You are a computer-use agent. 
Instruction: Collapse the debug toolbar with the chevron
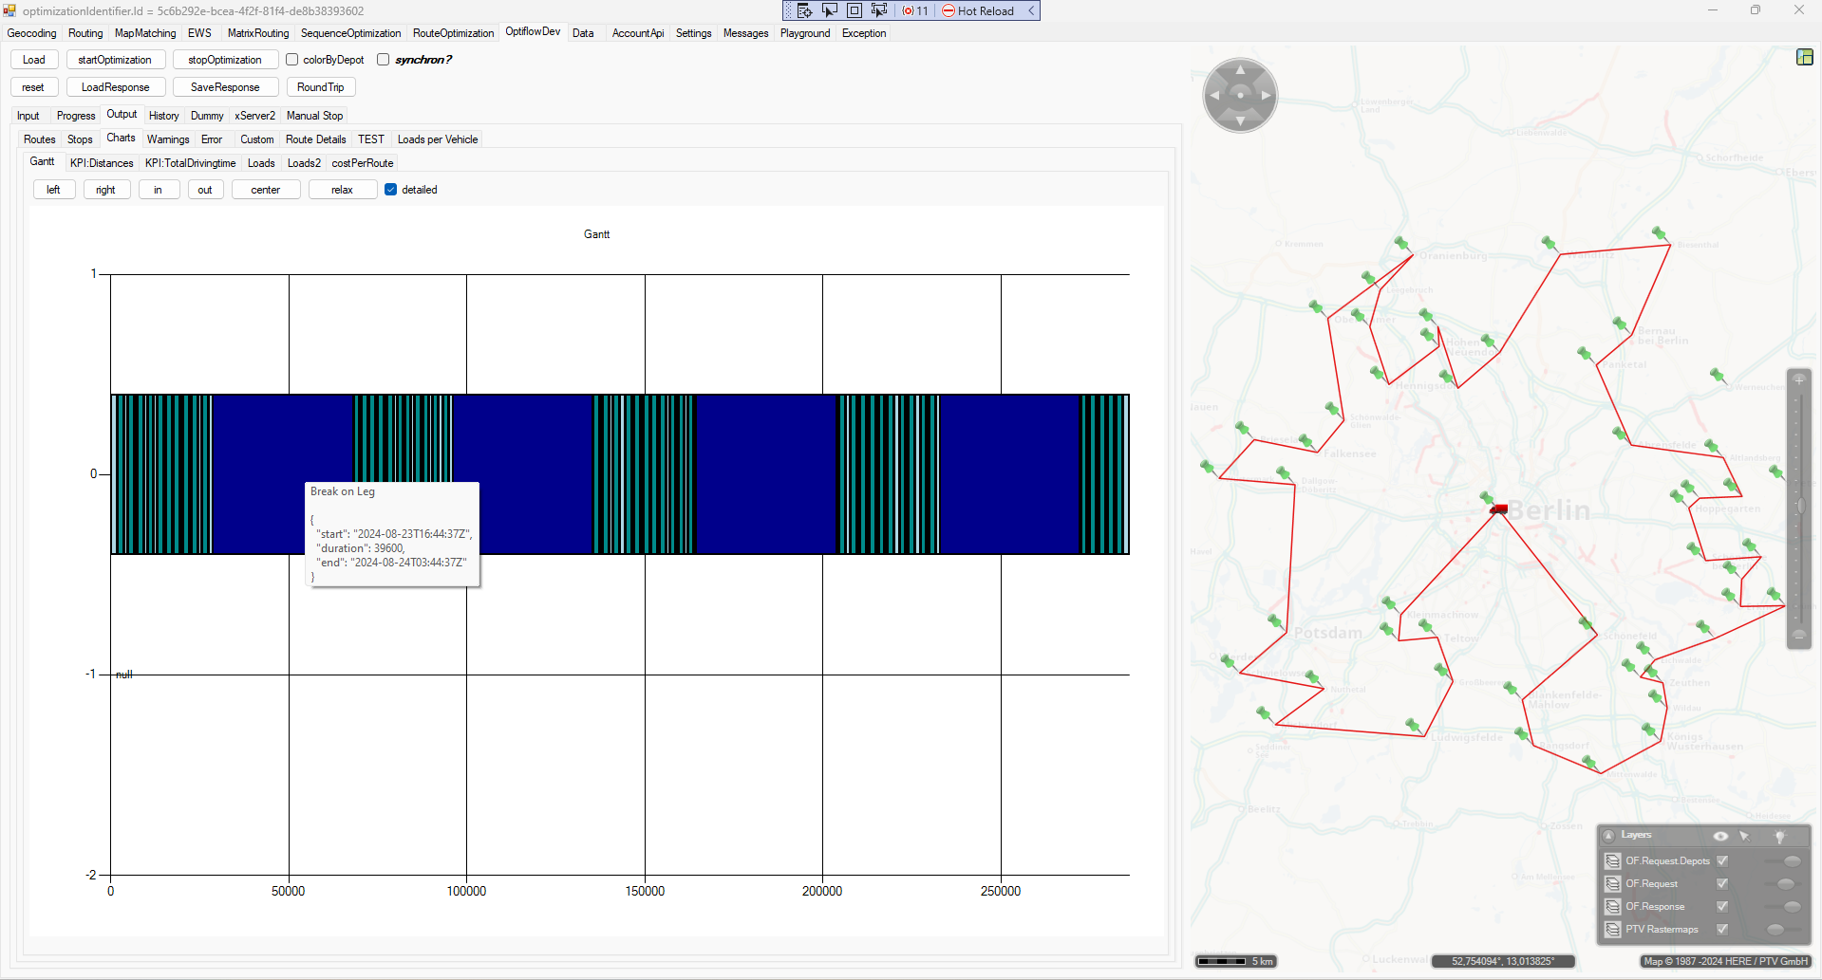(1031, 10)
